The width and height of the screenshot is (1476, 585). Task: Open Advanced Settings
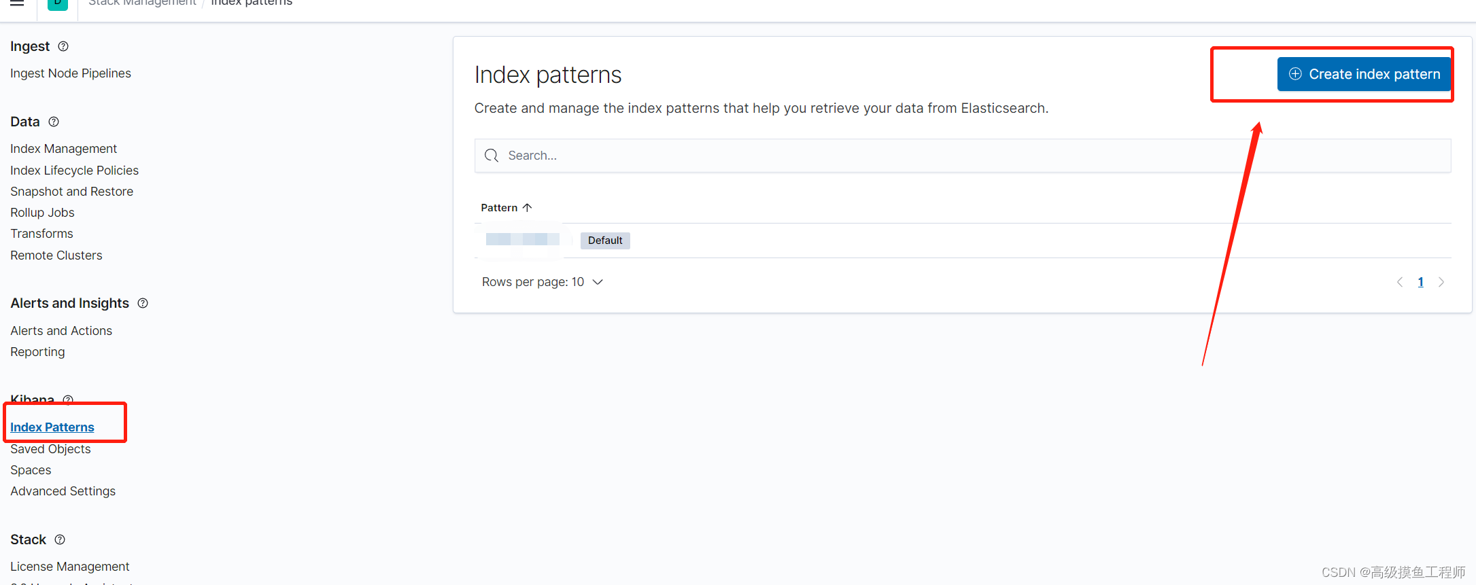pos(63,491)
